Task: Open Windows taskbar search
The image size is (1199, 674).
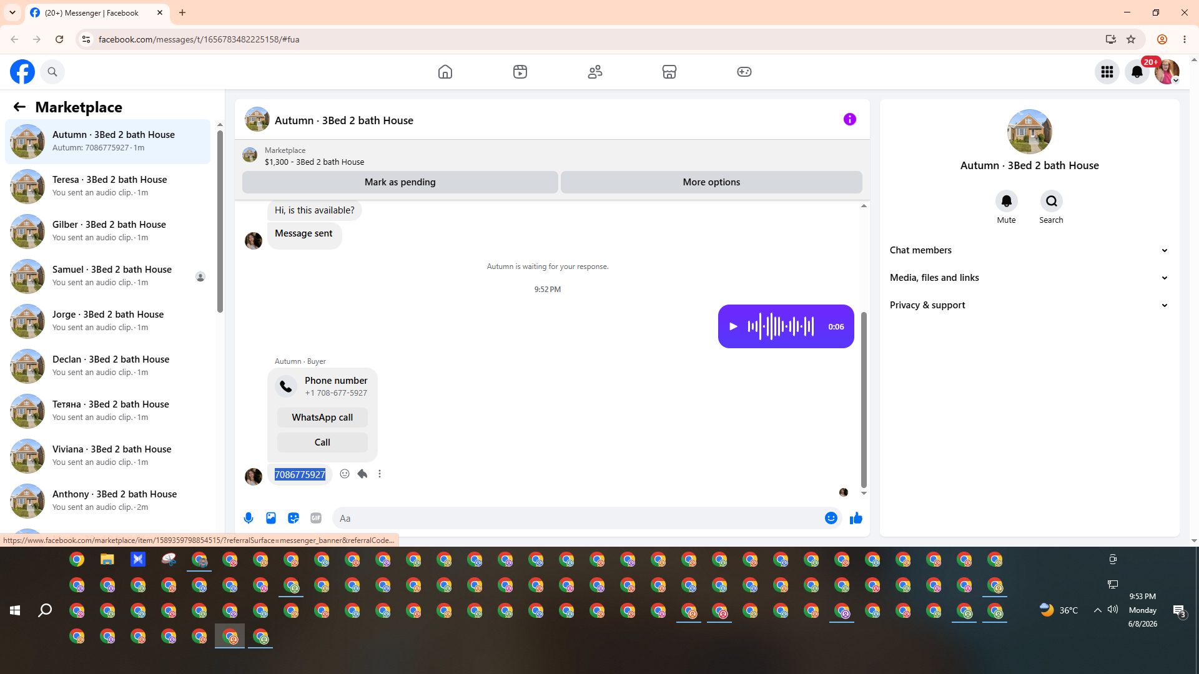Action: click(45, 610)
